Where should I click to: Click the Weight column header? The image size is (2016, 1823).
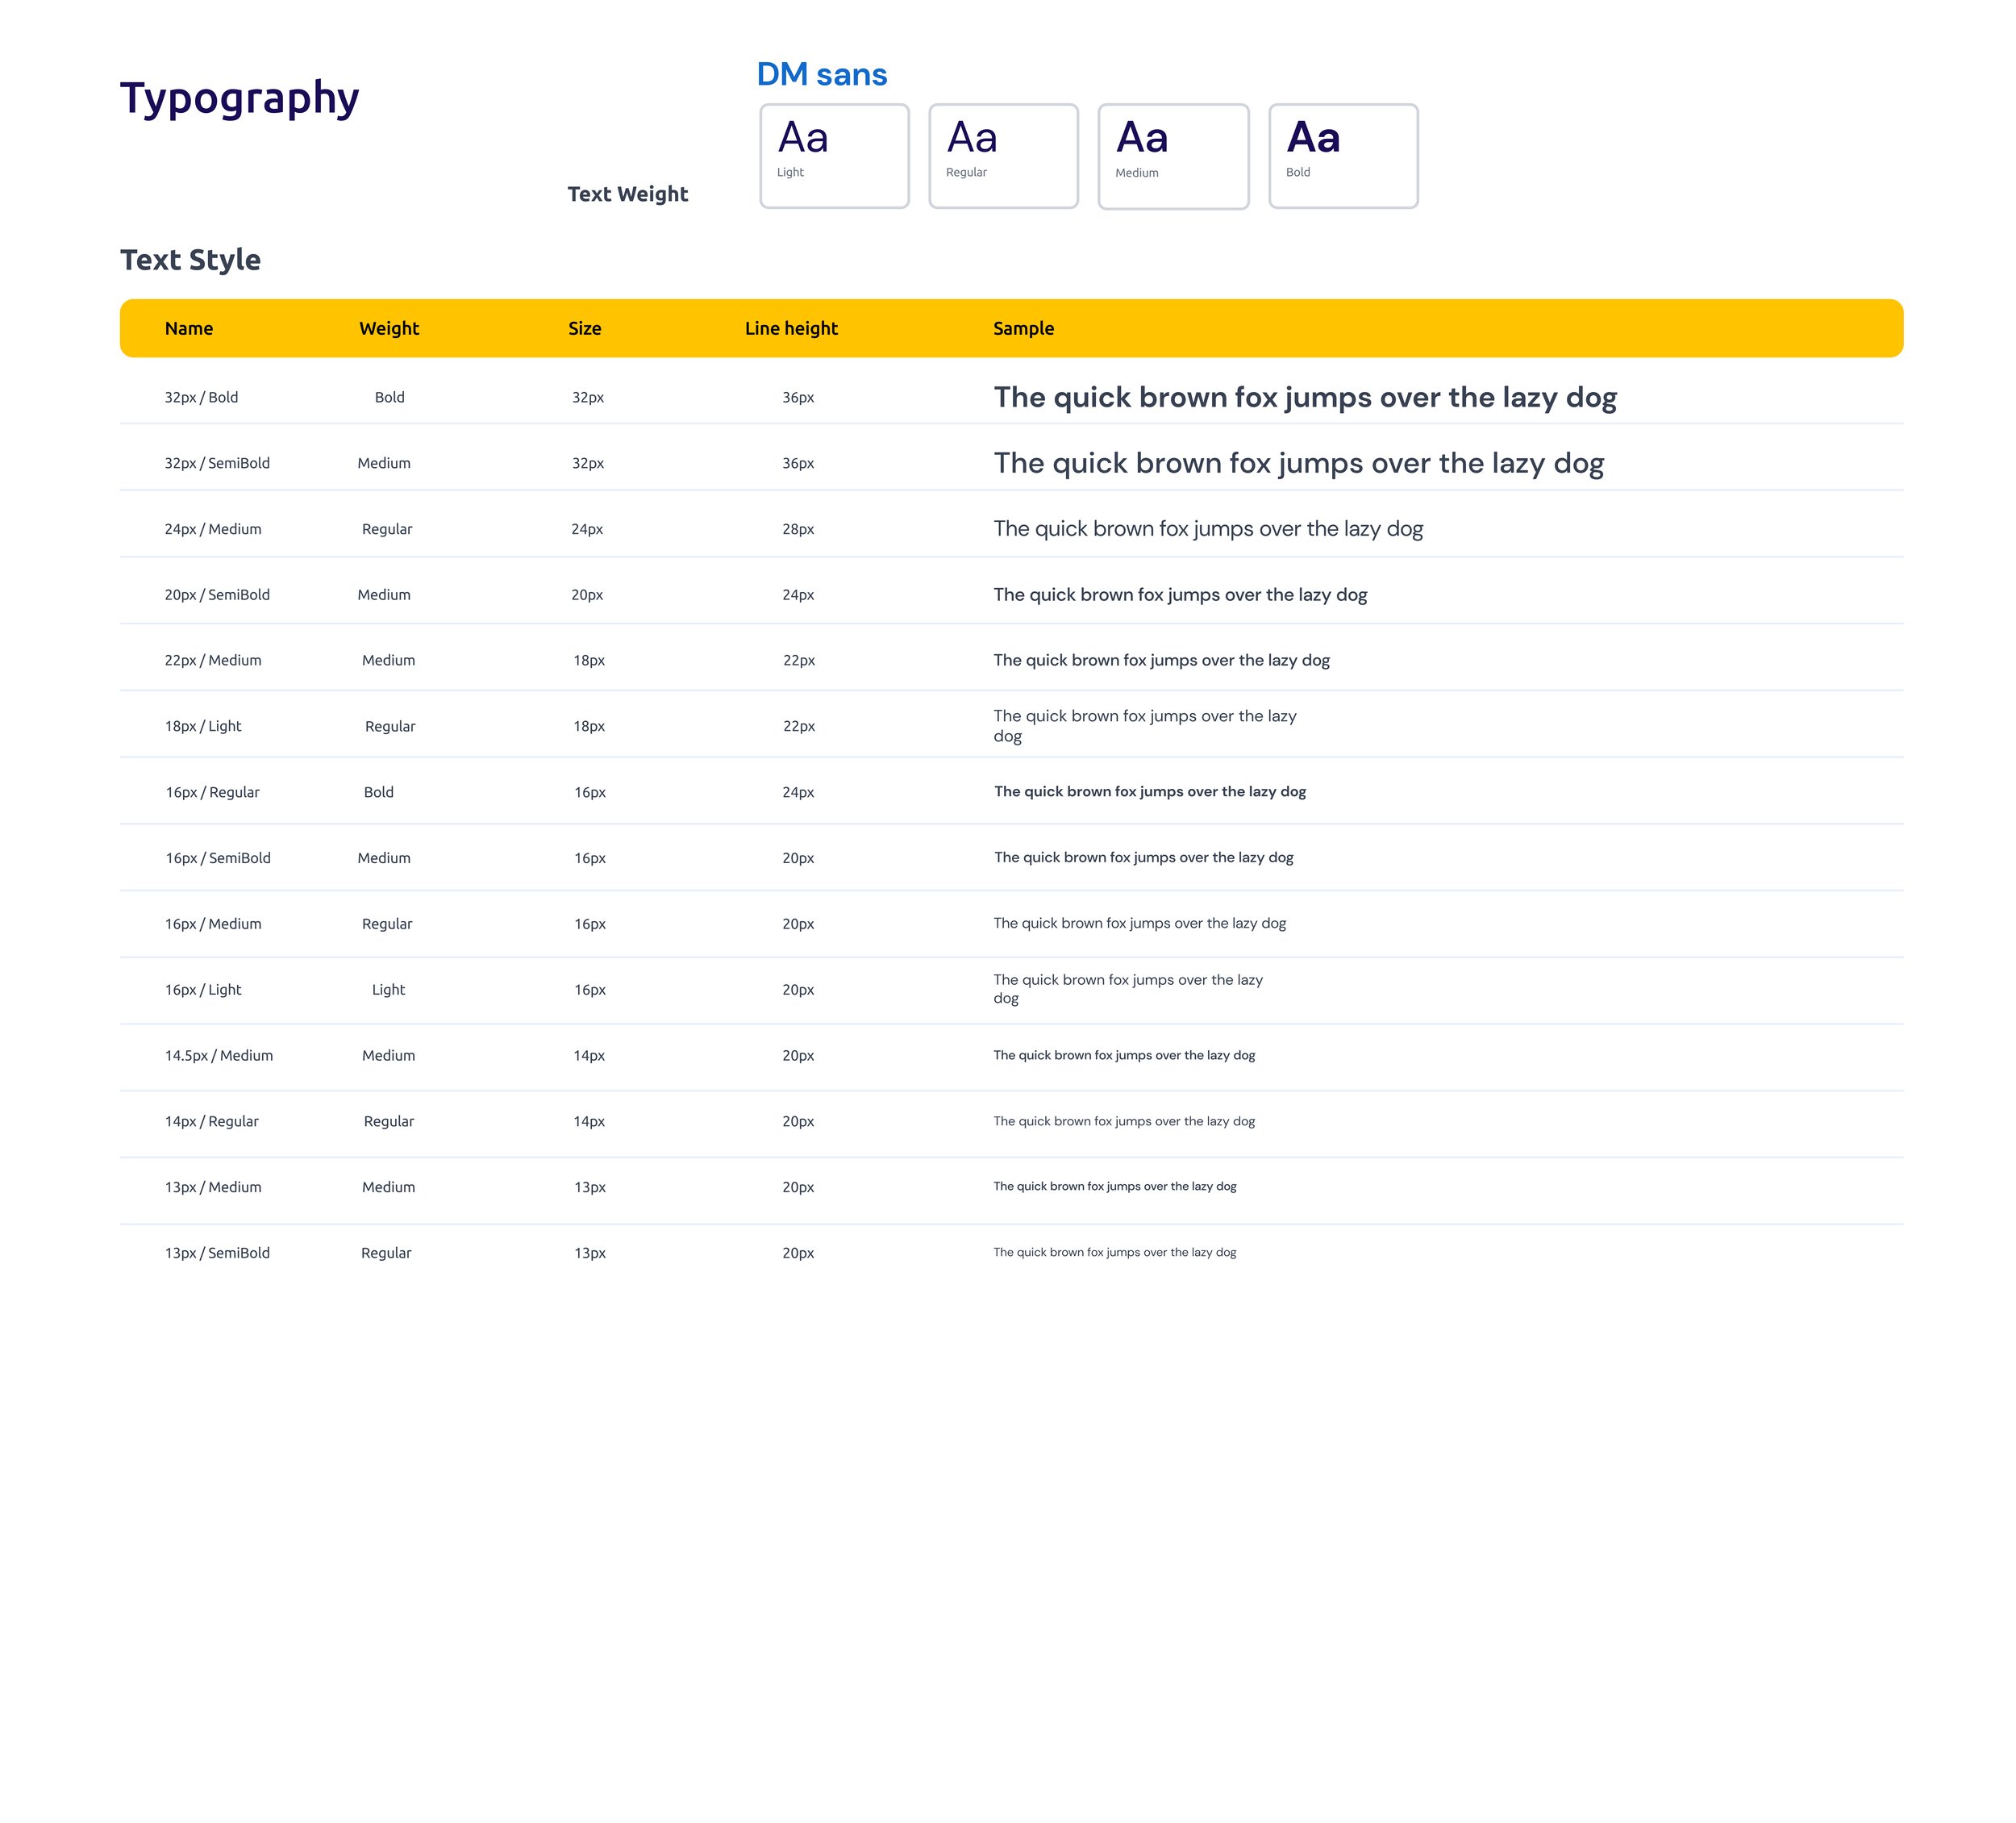(x=389, y=328)
